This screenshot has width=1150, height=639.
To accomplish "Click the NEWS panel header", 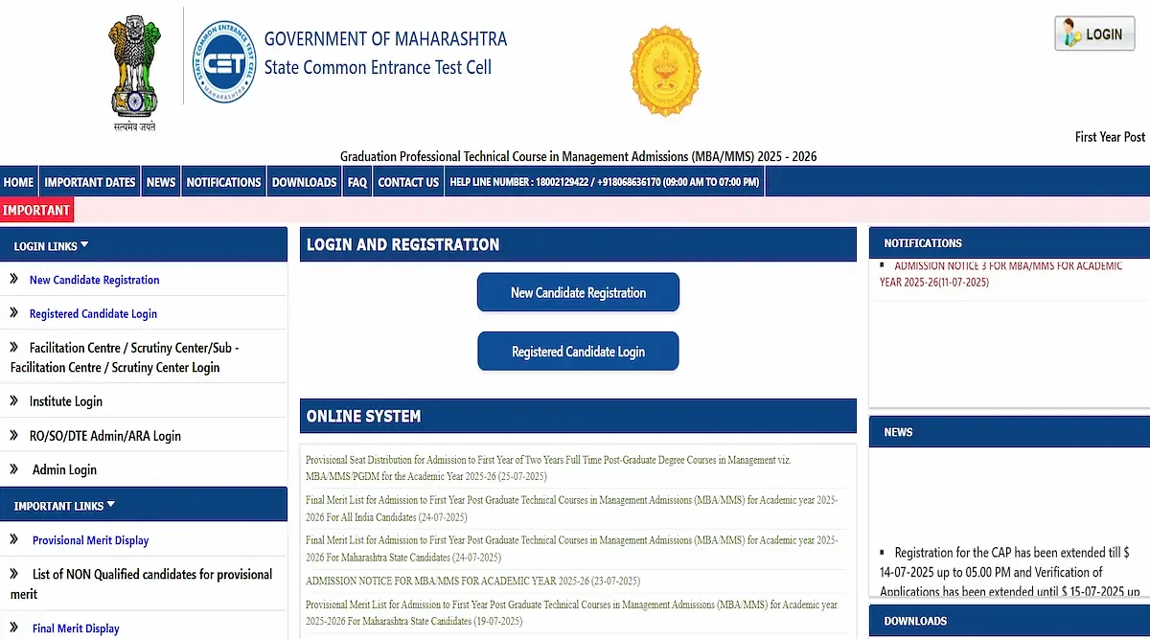I will click(x=1009, y=432).
